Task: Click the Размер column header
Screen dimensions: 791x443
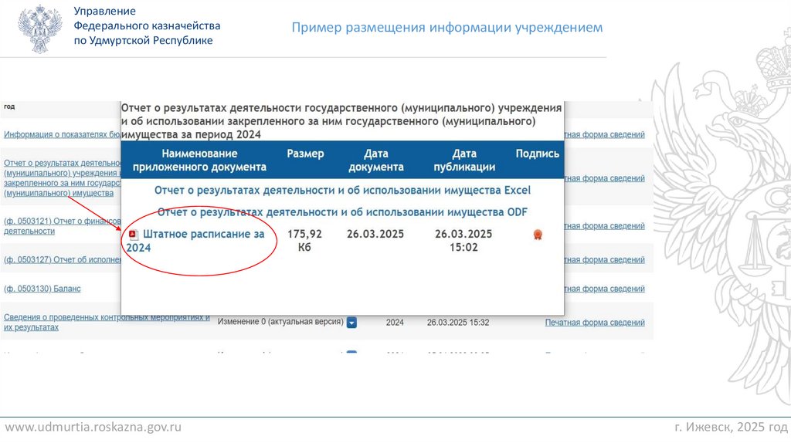Action: click(305, 154)
